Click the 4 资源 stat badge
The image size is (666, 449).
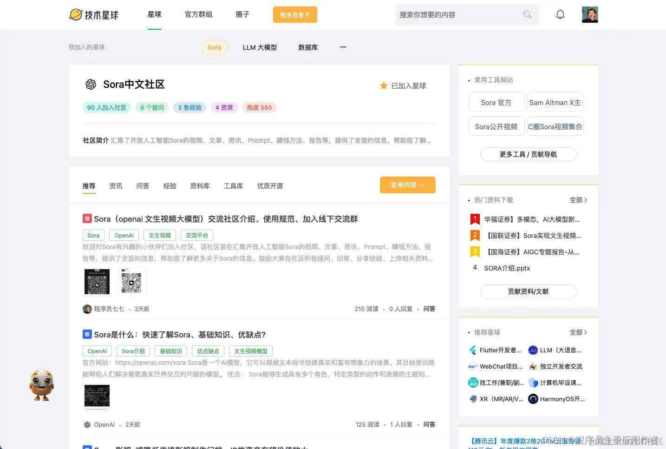click(x=224, y=107)
